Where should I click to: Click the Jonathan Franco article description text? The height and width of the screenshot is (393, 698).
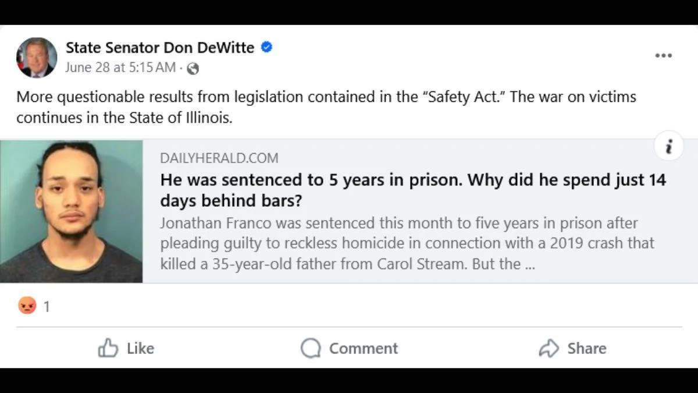pos(407,243)
